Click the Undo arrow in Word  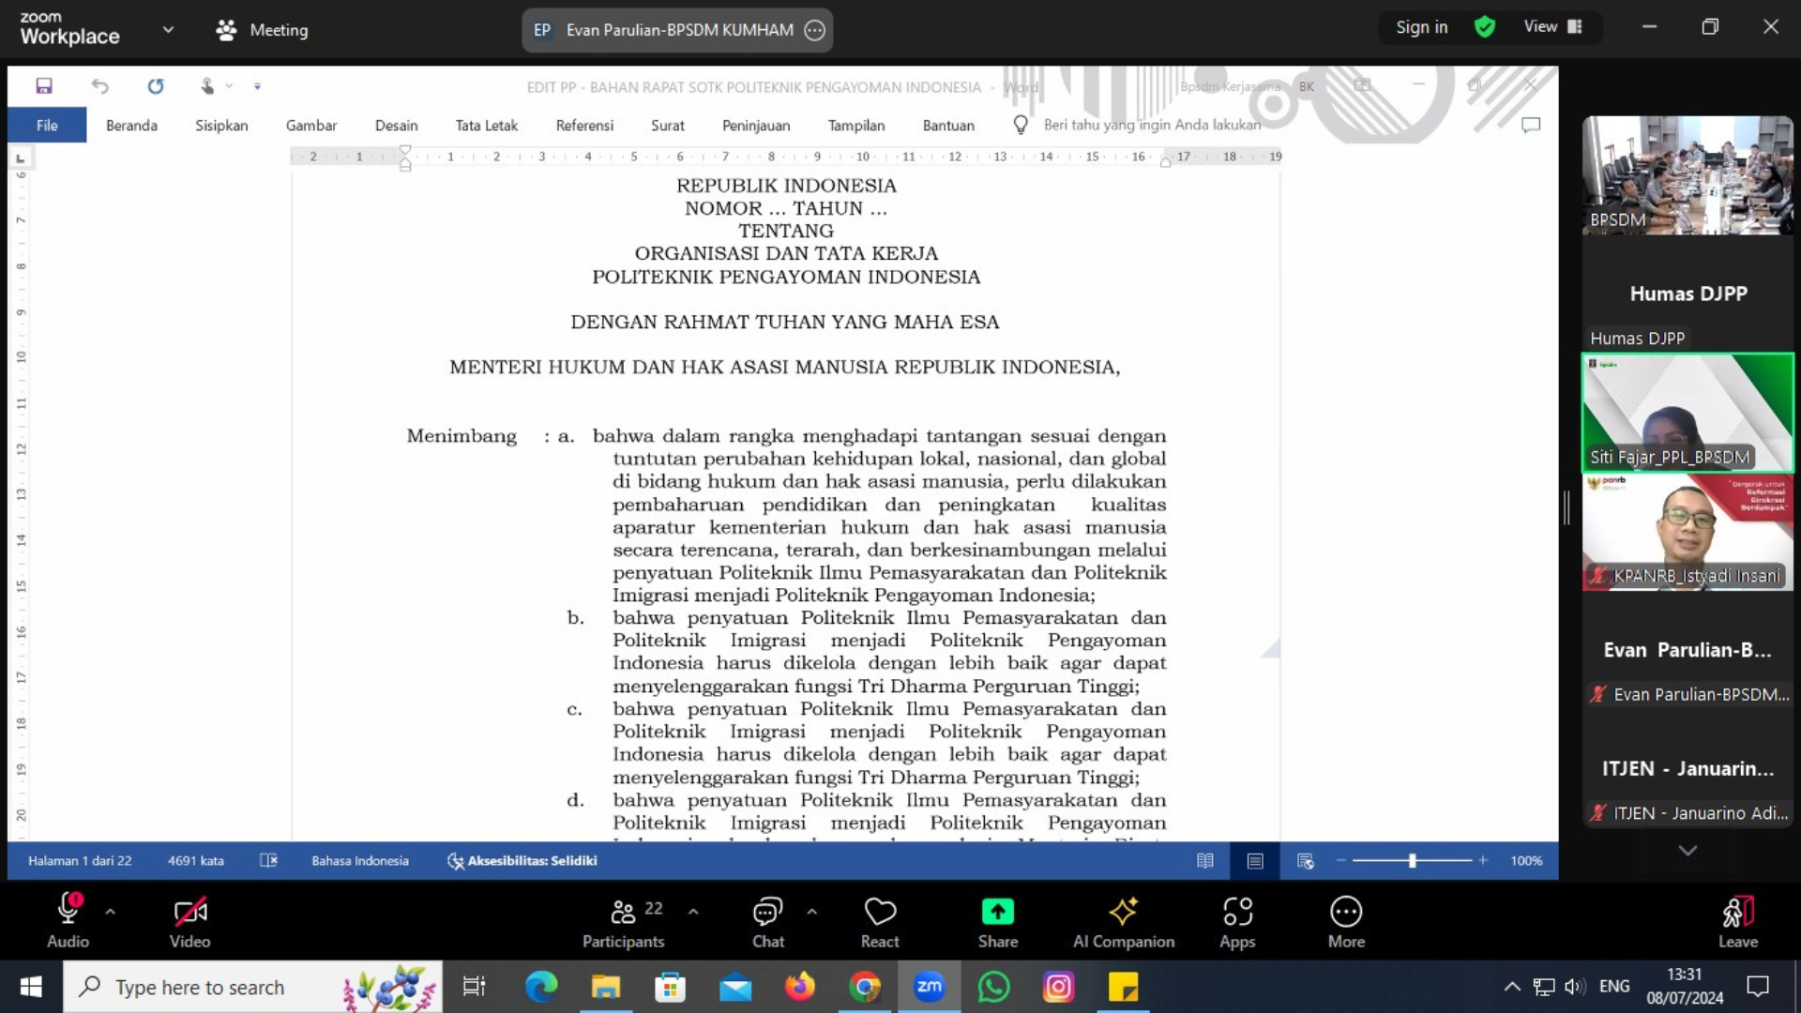tap(99, 86)
